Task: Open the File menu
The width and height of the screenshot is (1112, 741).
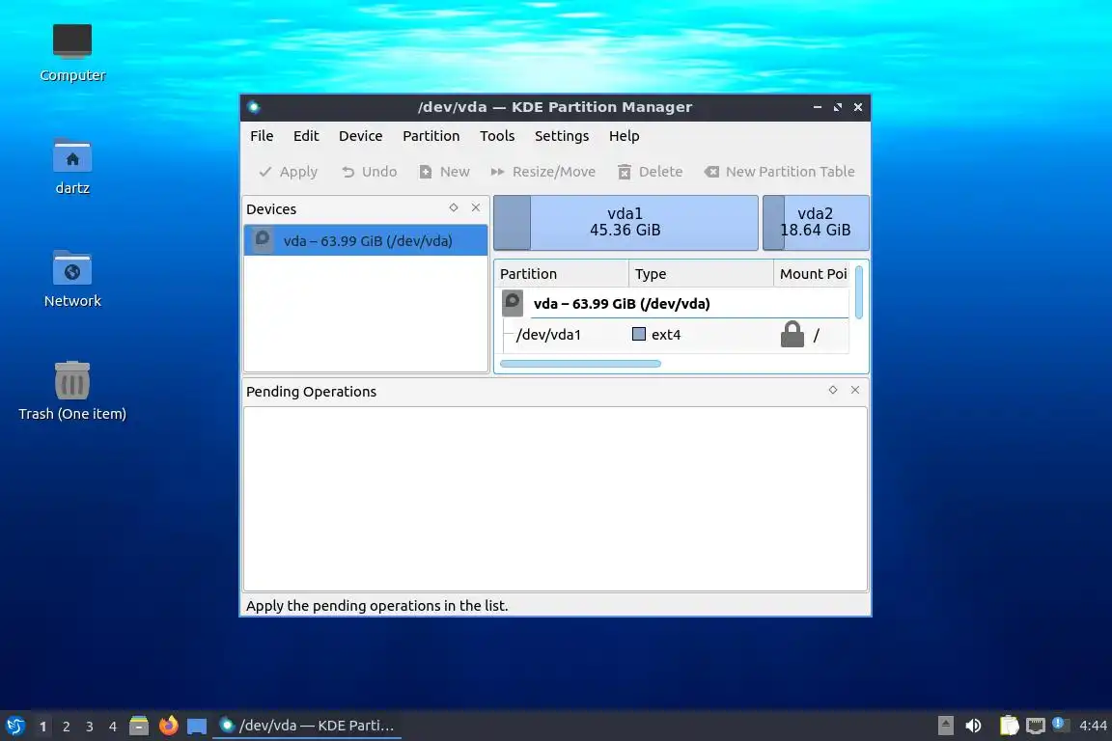Action: (262, 135)
